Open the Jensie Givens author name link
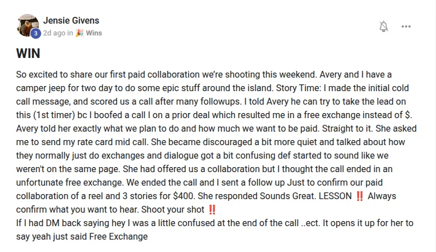Viewport: 436px width, 252px height. click(x=71, y=21)
